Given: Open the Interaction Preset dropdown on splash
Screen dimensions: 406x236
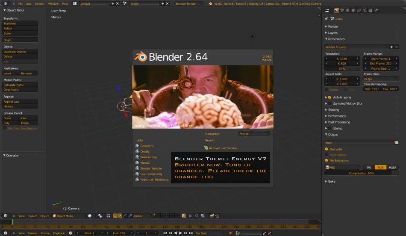Looking at the screenshot, I should pos(254,134).
